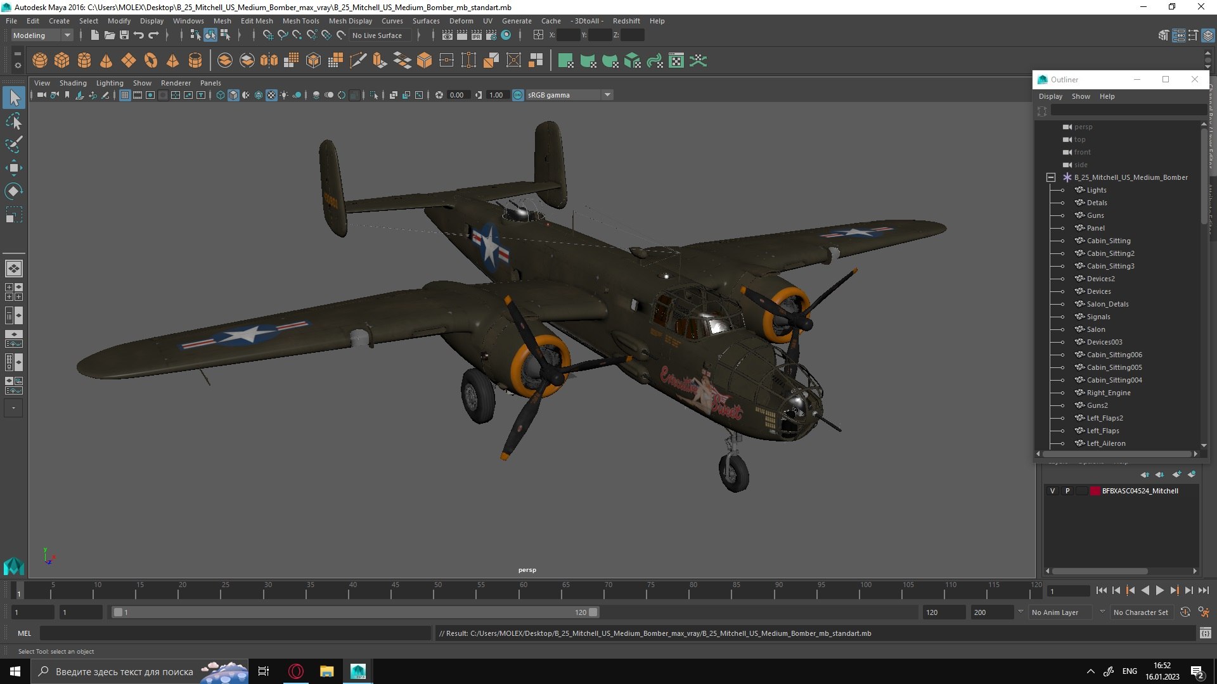The width and height of the screenshot is (1217, 684).
Task: Open the viewport Shading menu
Action: tap(73, 83)
